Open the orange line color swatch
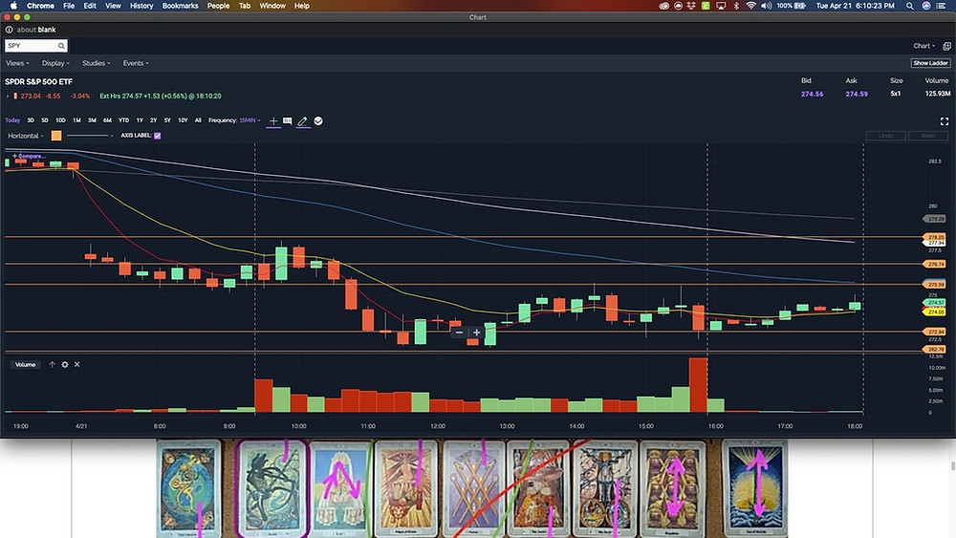 [56, 136]
